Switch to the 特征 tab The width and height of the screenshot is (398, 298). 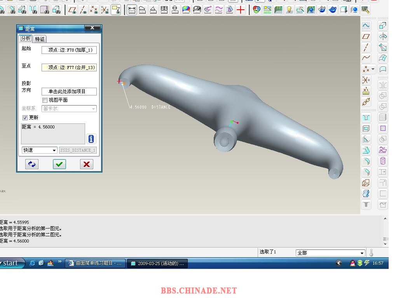click(x=40, y=39)
